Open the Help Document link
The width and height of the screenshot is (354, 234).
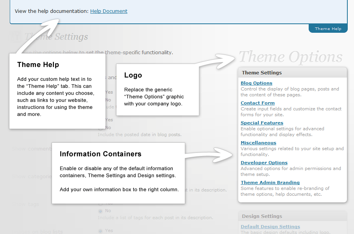(109, 11)
